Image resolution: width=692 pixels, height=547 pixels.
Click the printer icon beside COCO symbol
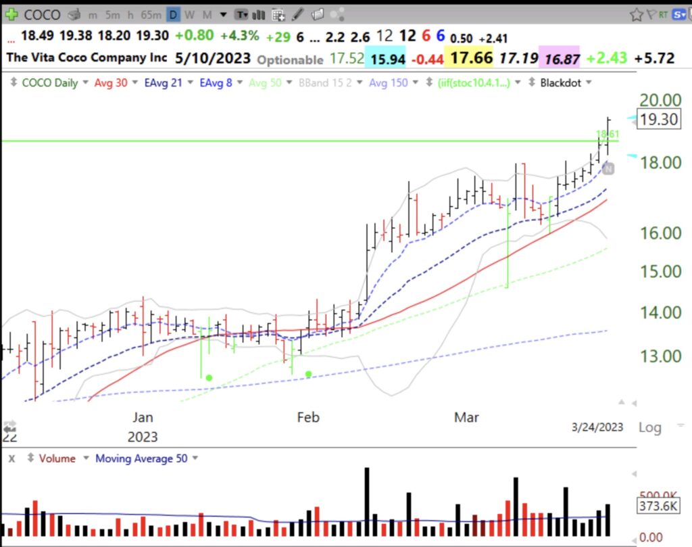point(74,15)
